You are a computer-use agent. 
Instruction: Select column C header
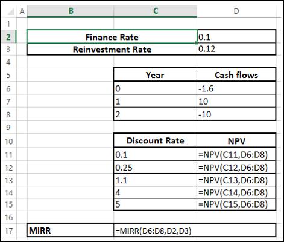click(x=156, y=11)
